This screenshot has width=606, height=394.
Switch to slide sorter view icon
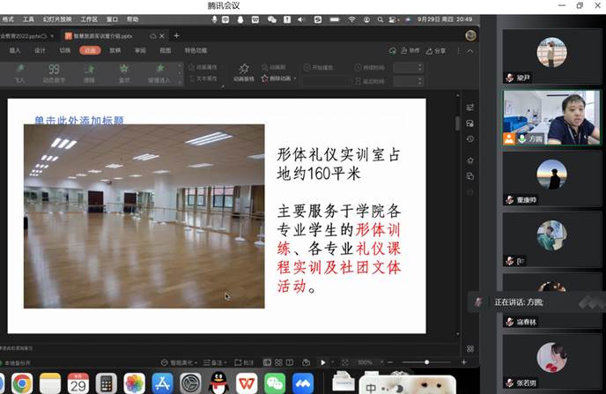pos(278,362)
